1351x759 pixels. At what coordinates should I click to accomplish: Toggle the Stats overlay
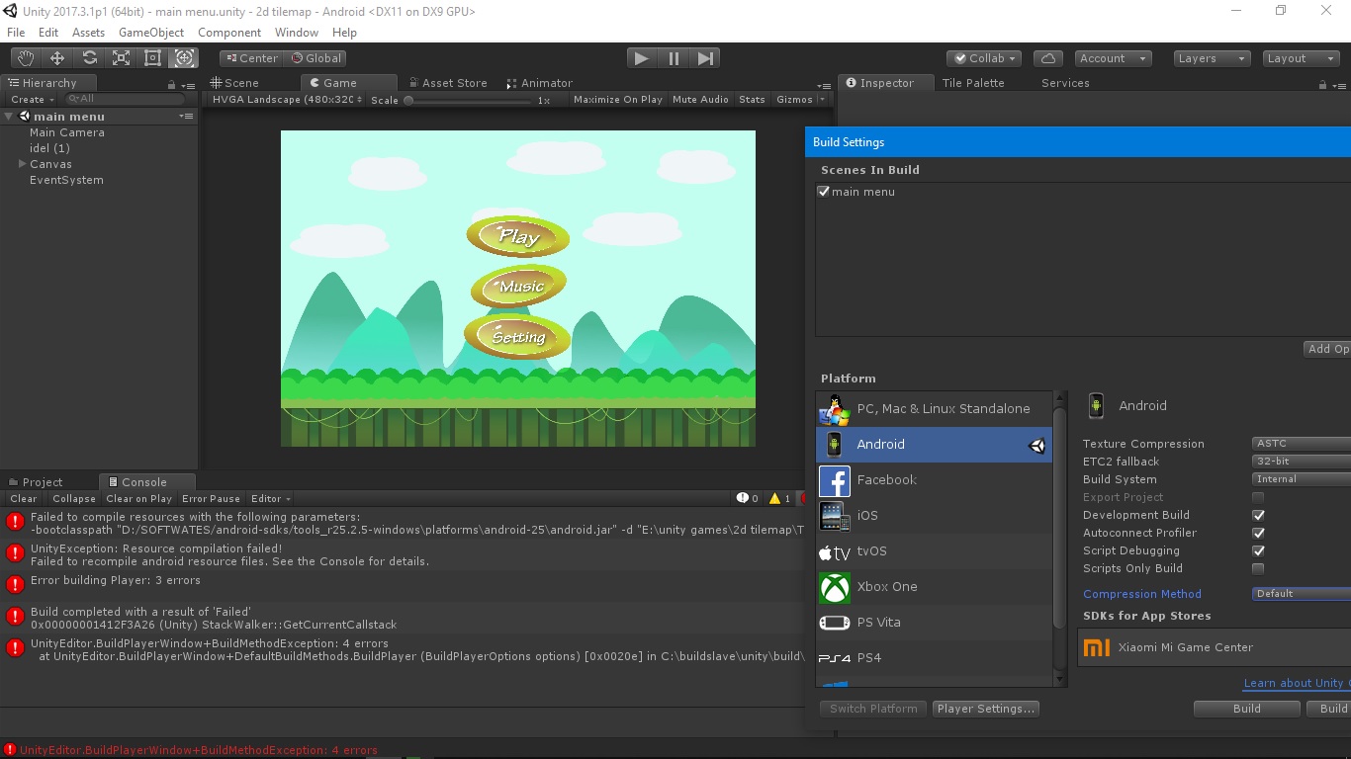pos(752,99)
